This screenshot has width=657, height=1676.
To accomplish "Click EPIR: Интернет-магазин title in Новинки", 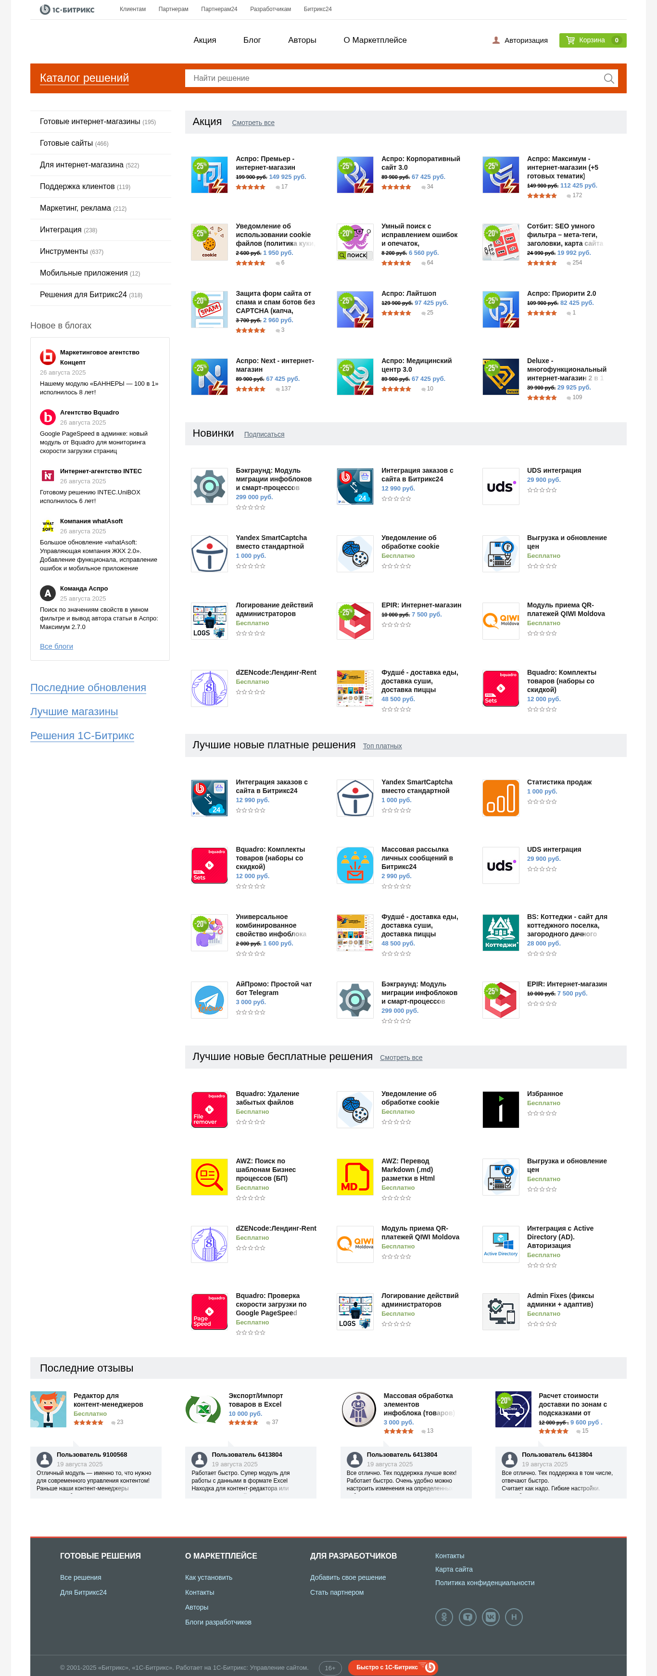I will pyautogui.click(x=421, y=605).
